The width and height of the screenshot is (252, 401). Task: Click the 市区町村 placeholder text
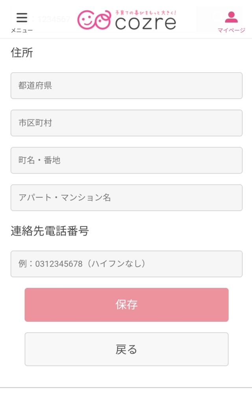[35, 123]
